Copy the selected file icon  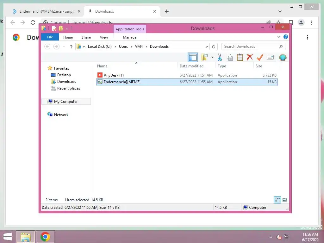230,58
